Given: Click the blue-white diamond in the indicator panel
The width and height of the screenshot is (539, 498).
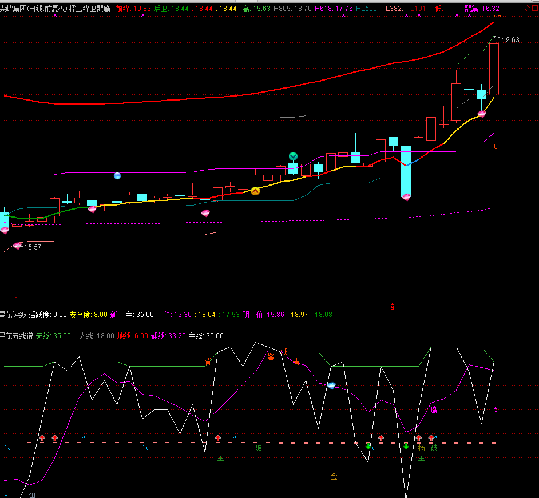Looking at the screenshot, I should [x=331, y=385].
